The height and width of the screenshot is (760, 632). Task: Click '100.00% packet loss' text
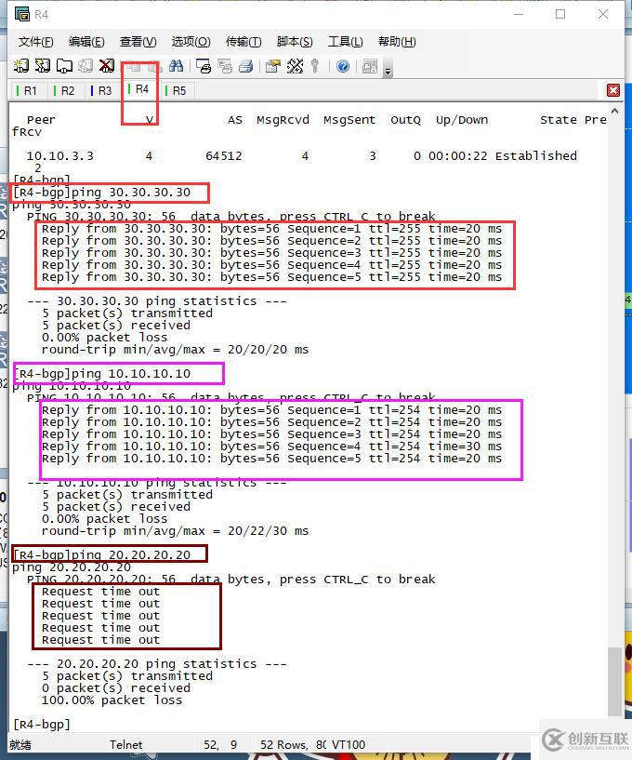112,700
